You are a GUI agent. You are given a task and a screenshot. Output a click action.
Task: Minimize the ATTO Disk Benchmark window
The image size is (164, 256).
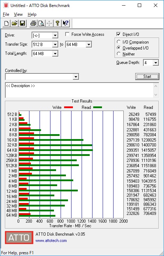click(124, 5)
